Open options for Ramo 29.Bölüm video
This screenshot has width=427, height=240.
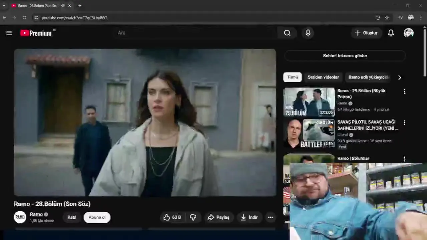[x=404, y=91]
